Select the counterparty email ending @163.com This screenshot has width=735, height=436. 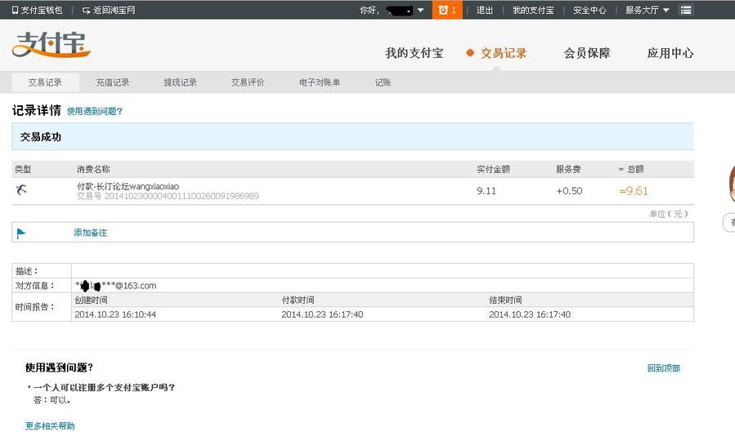point(116,285)
